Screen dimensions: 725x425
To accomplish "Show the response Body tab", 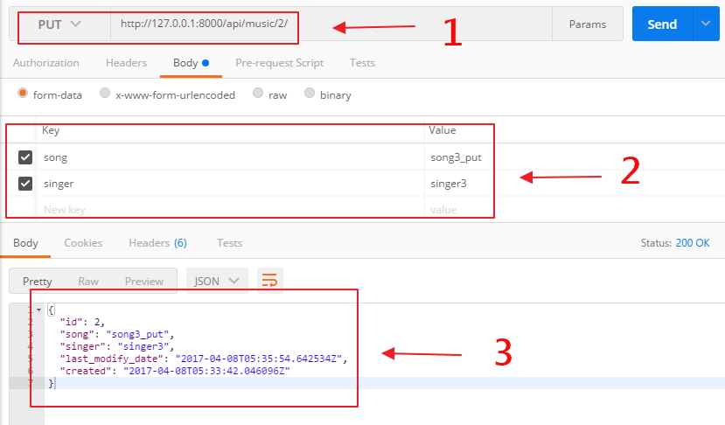I will tap(25, 243).
